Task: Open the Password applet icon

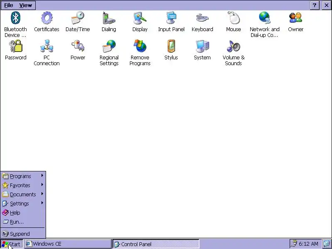Action: (x=15, y=46)
